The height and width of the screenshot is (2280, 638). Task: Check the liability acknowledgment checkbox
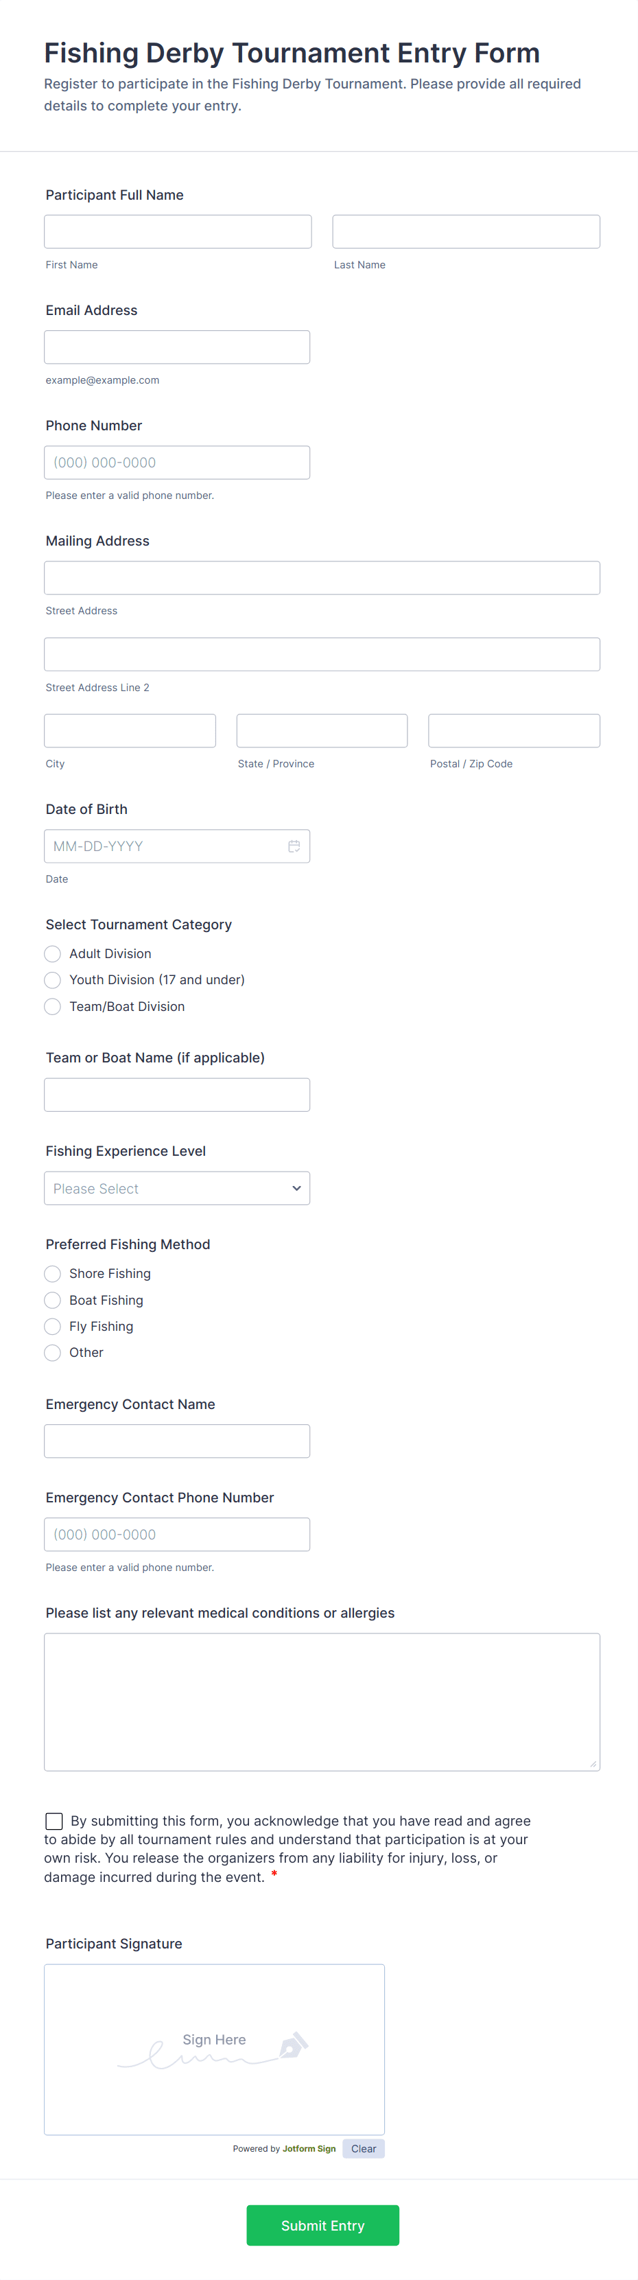pos(54,1821)
